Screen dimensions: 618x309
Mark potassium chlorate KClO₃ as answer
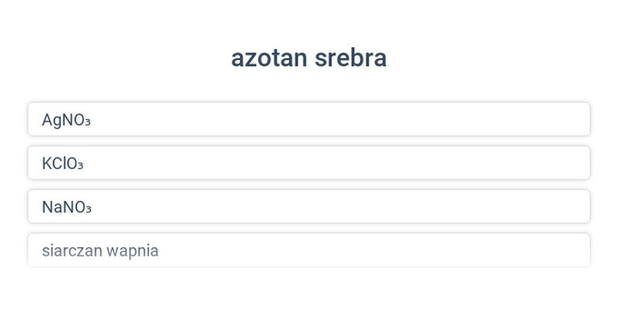click(309, 163)
